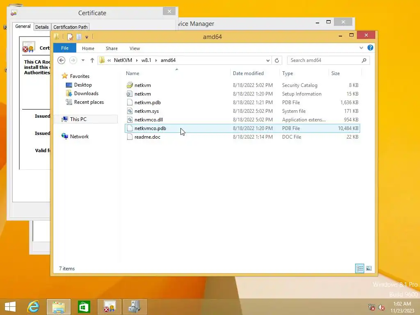Show hidden breadcrumb path chevrons
The image size is (420, 315).
tap(109, 60)
